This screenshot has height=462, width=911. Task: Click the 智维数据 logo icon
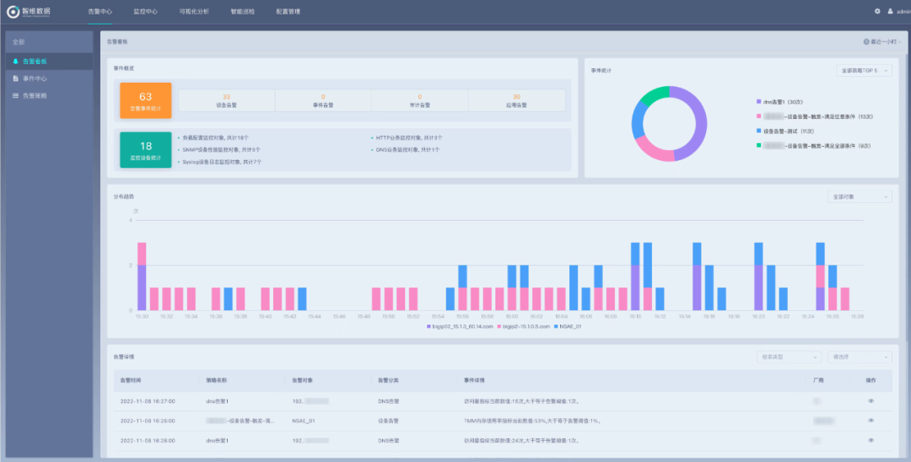pyautogui.click(x=13, y=11)
